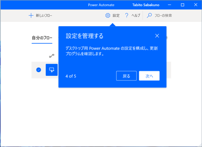Open 設定 gear icon in toolbar
202x147 pixels.
108,15
